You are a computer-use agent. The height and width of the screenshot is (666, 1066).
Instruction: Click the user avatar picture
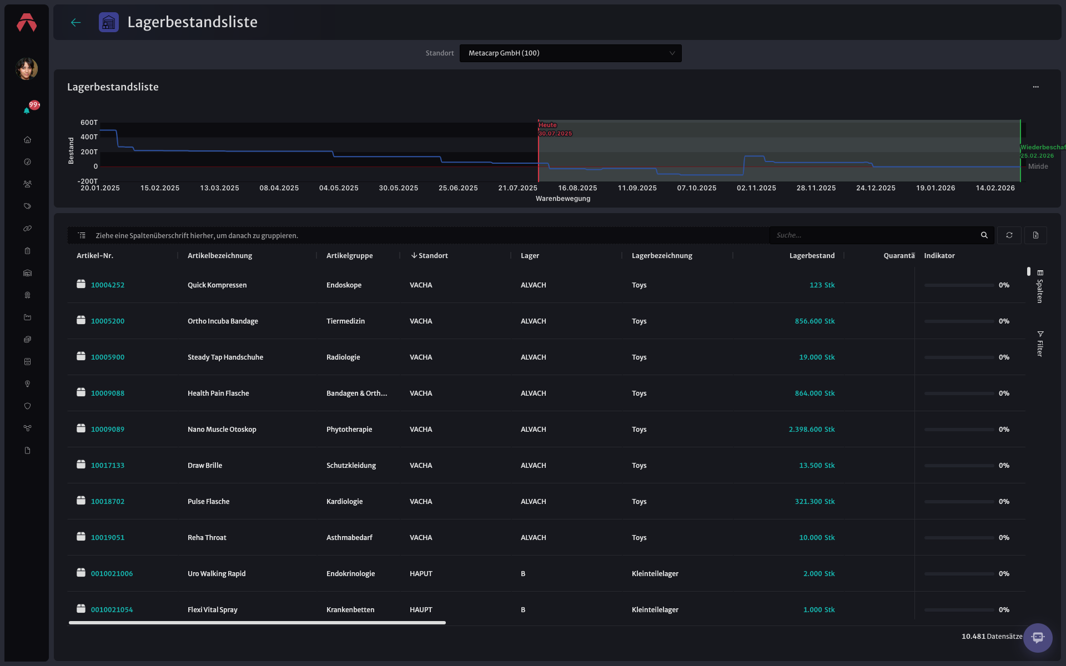point(27,69)
